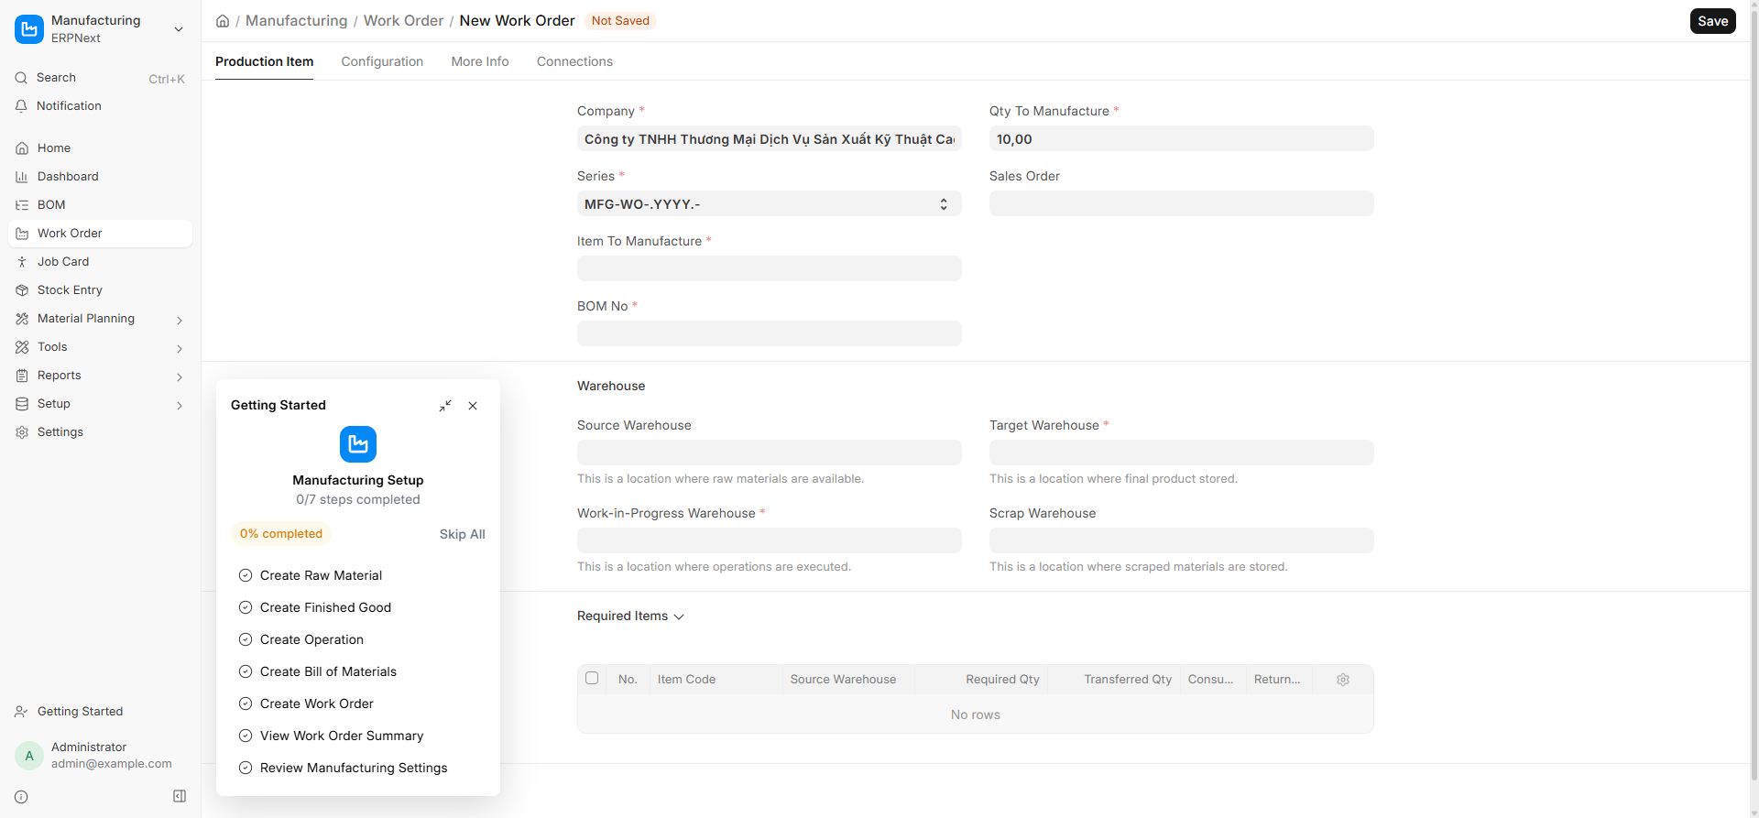The width and height of the screenshot is (1759, 818).
Task: Open BOM from the sidebar
Action: click(x=100, y=205)
